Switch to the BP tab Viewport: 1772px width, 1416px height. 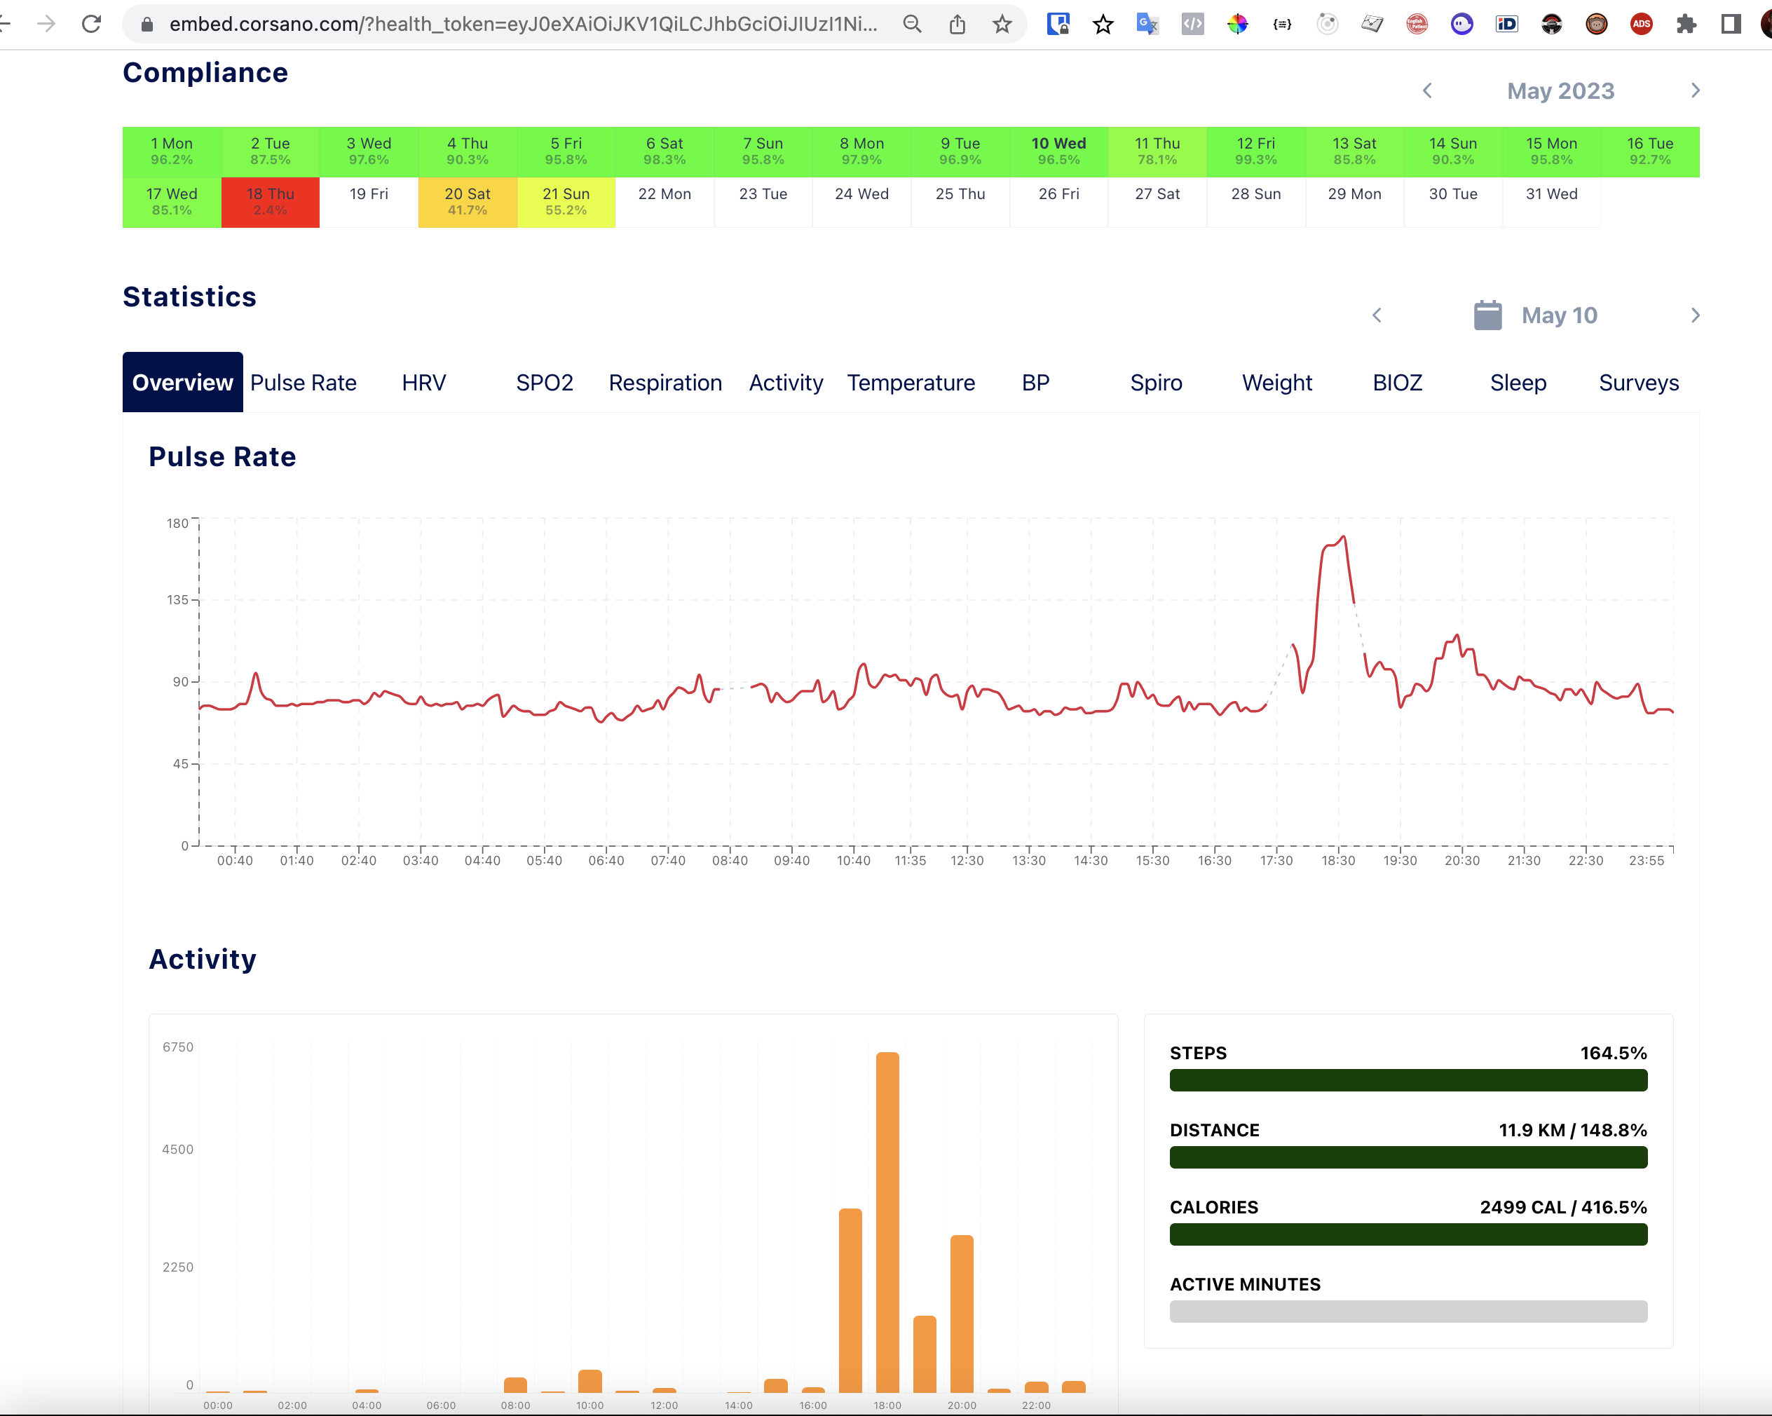point(1035,382)
